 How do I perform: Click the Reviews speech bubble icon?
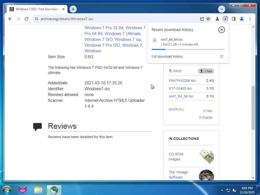tap(38, 127)
